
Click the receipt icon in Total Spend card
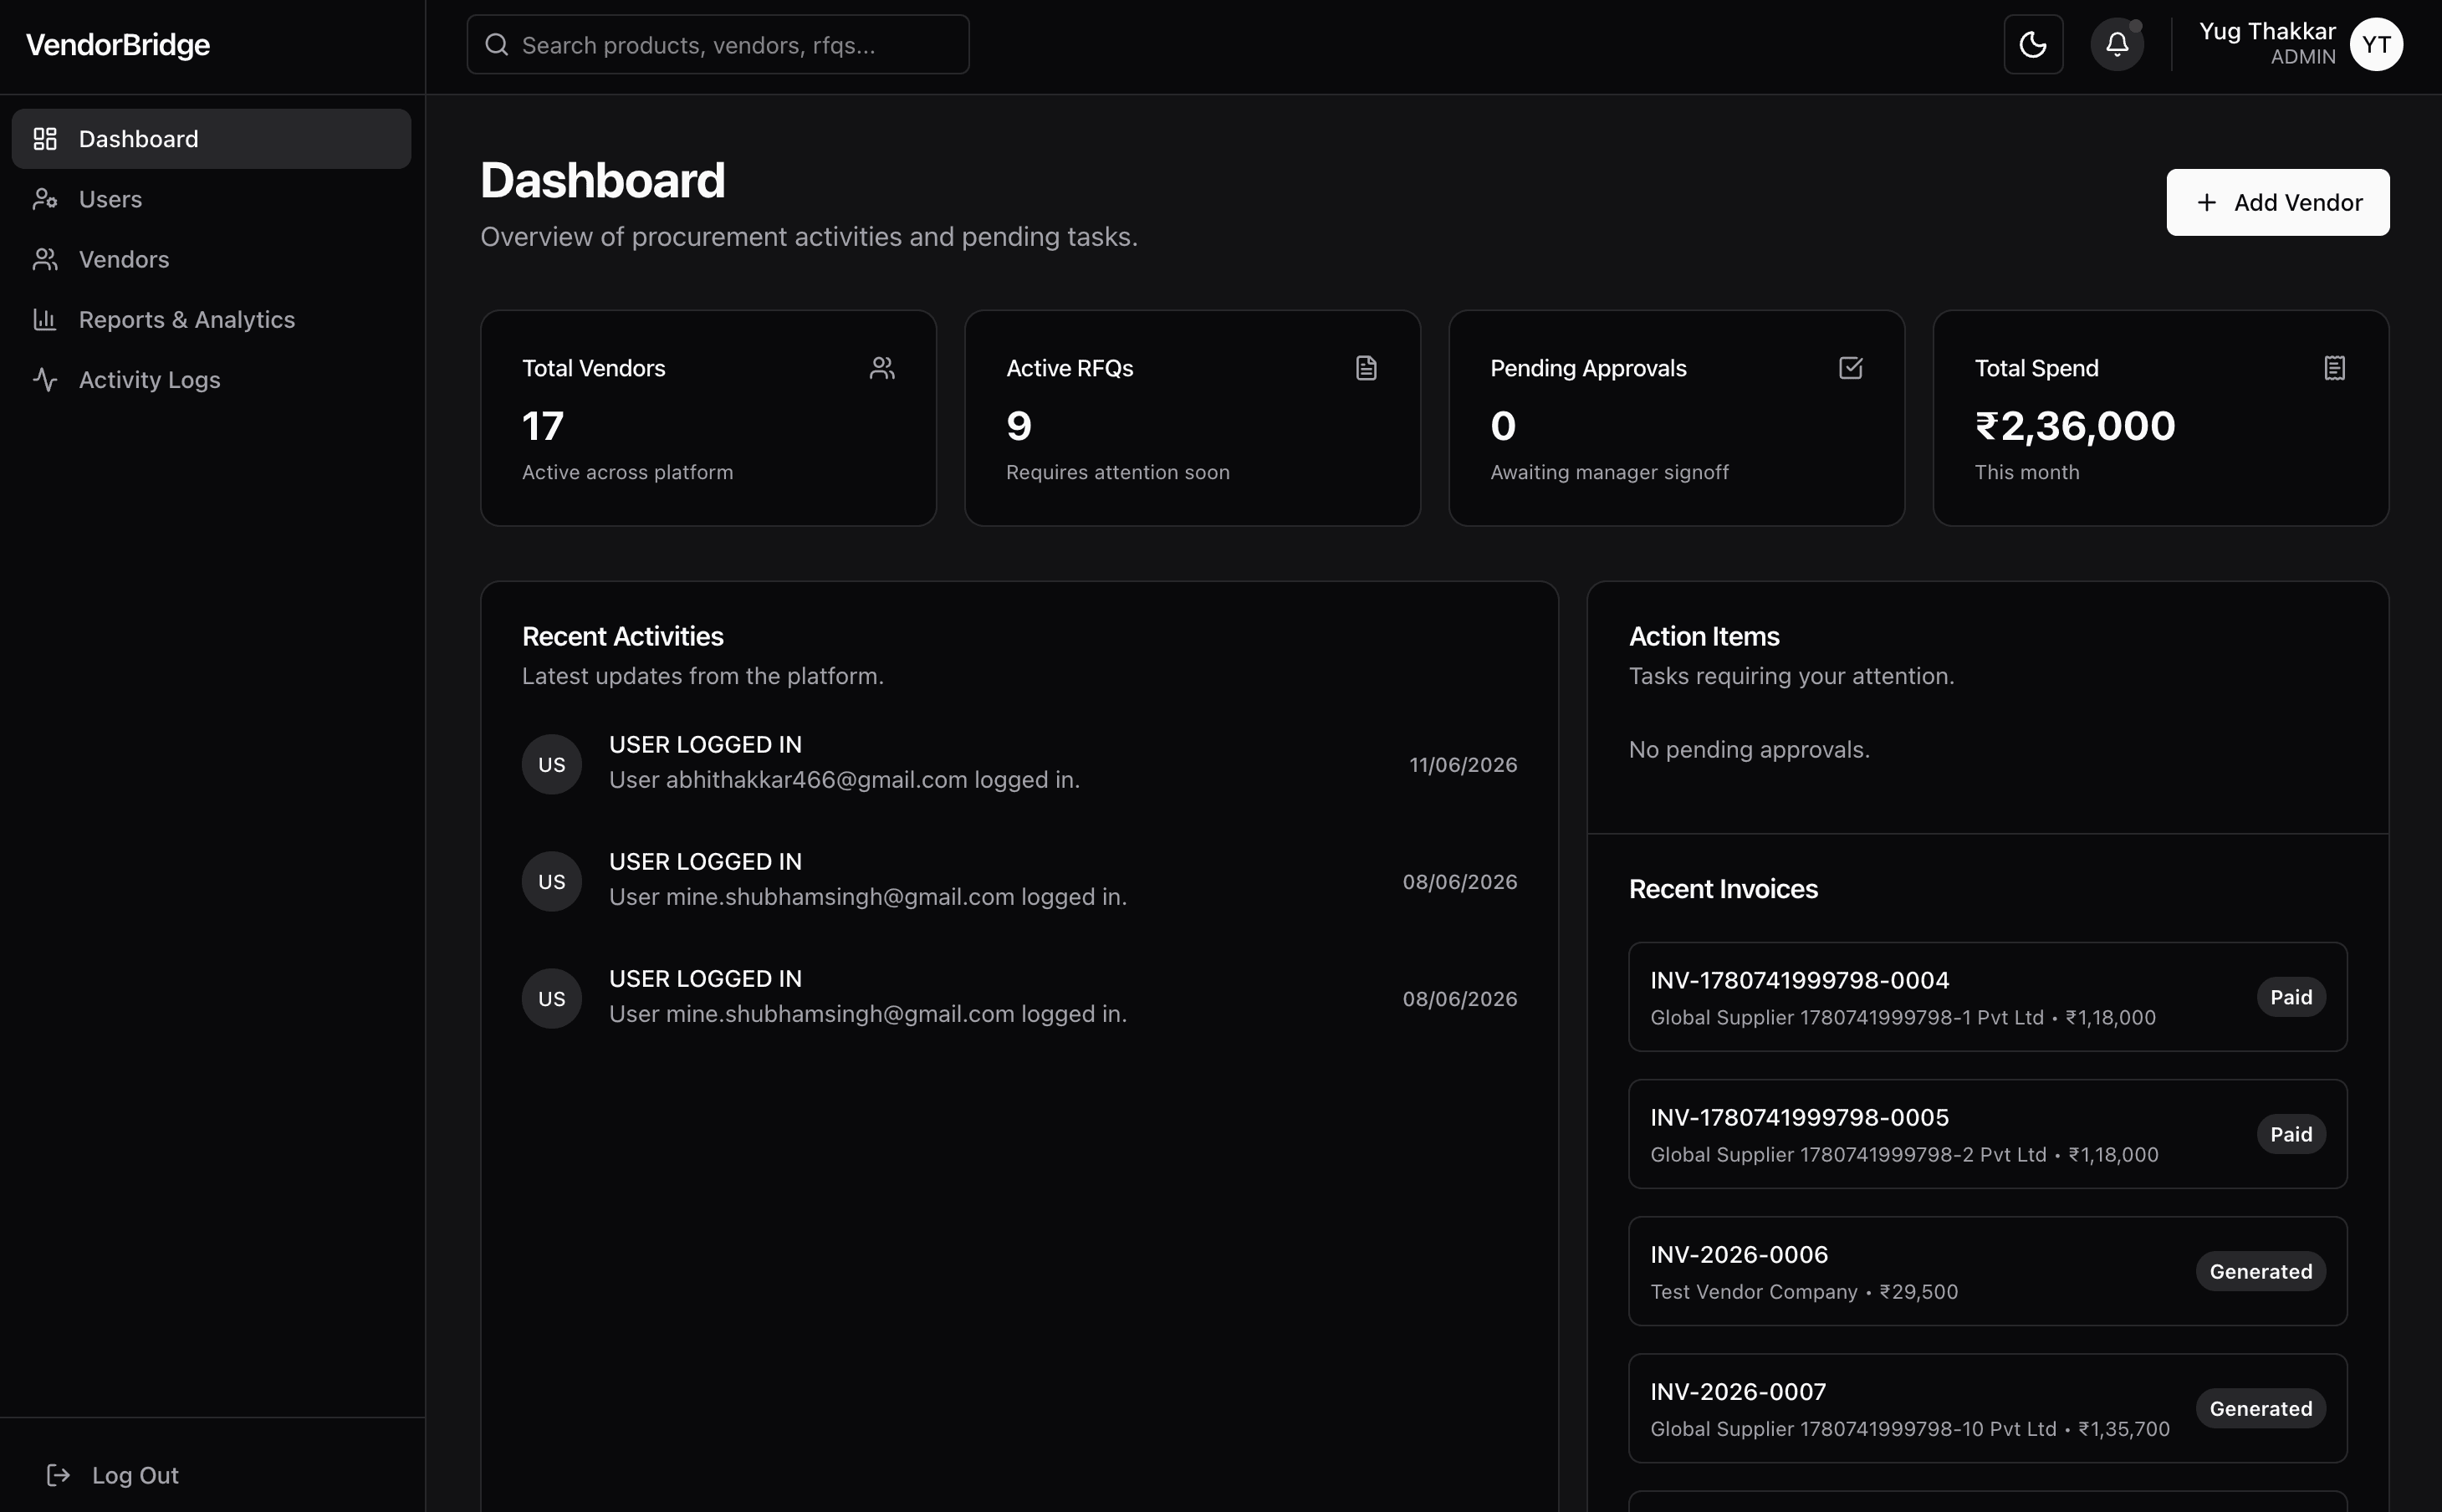click(x=2334, y=368)
